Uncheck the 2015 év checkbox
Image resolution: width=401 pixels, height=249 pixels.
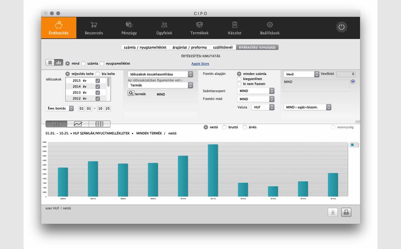click(x=98, y=81)
